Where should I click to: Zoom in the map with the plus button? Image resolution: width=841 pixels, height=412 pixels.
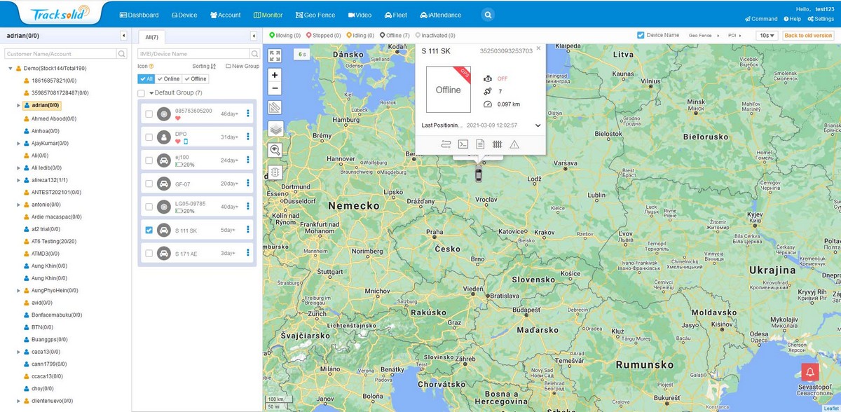point(275,75)
